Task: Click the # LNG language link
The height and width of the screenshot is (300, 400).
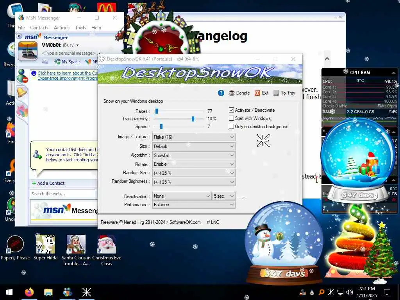Action: point(213,222)
